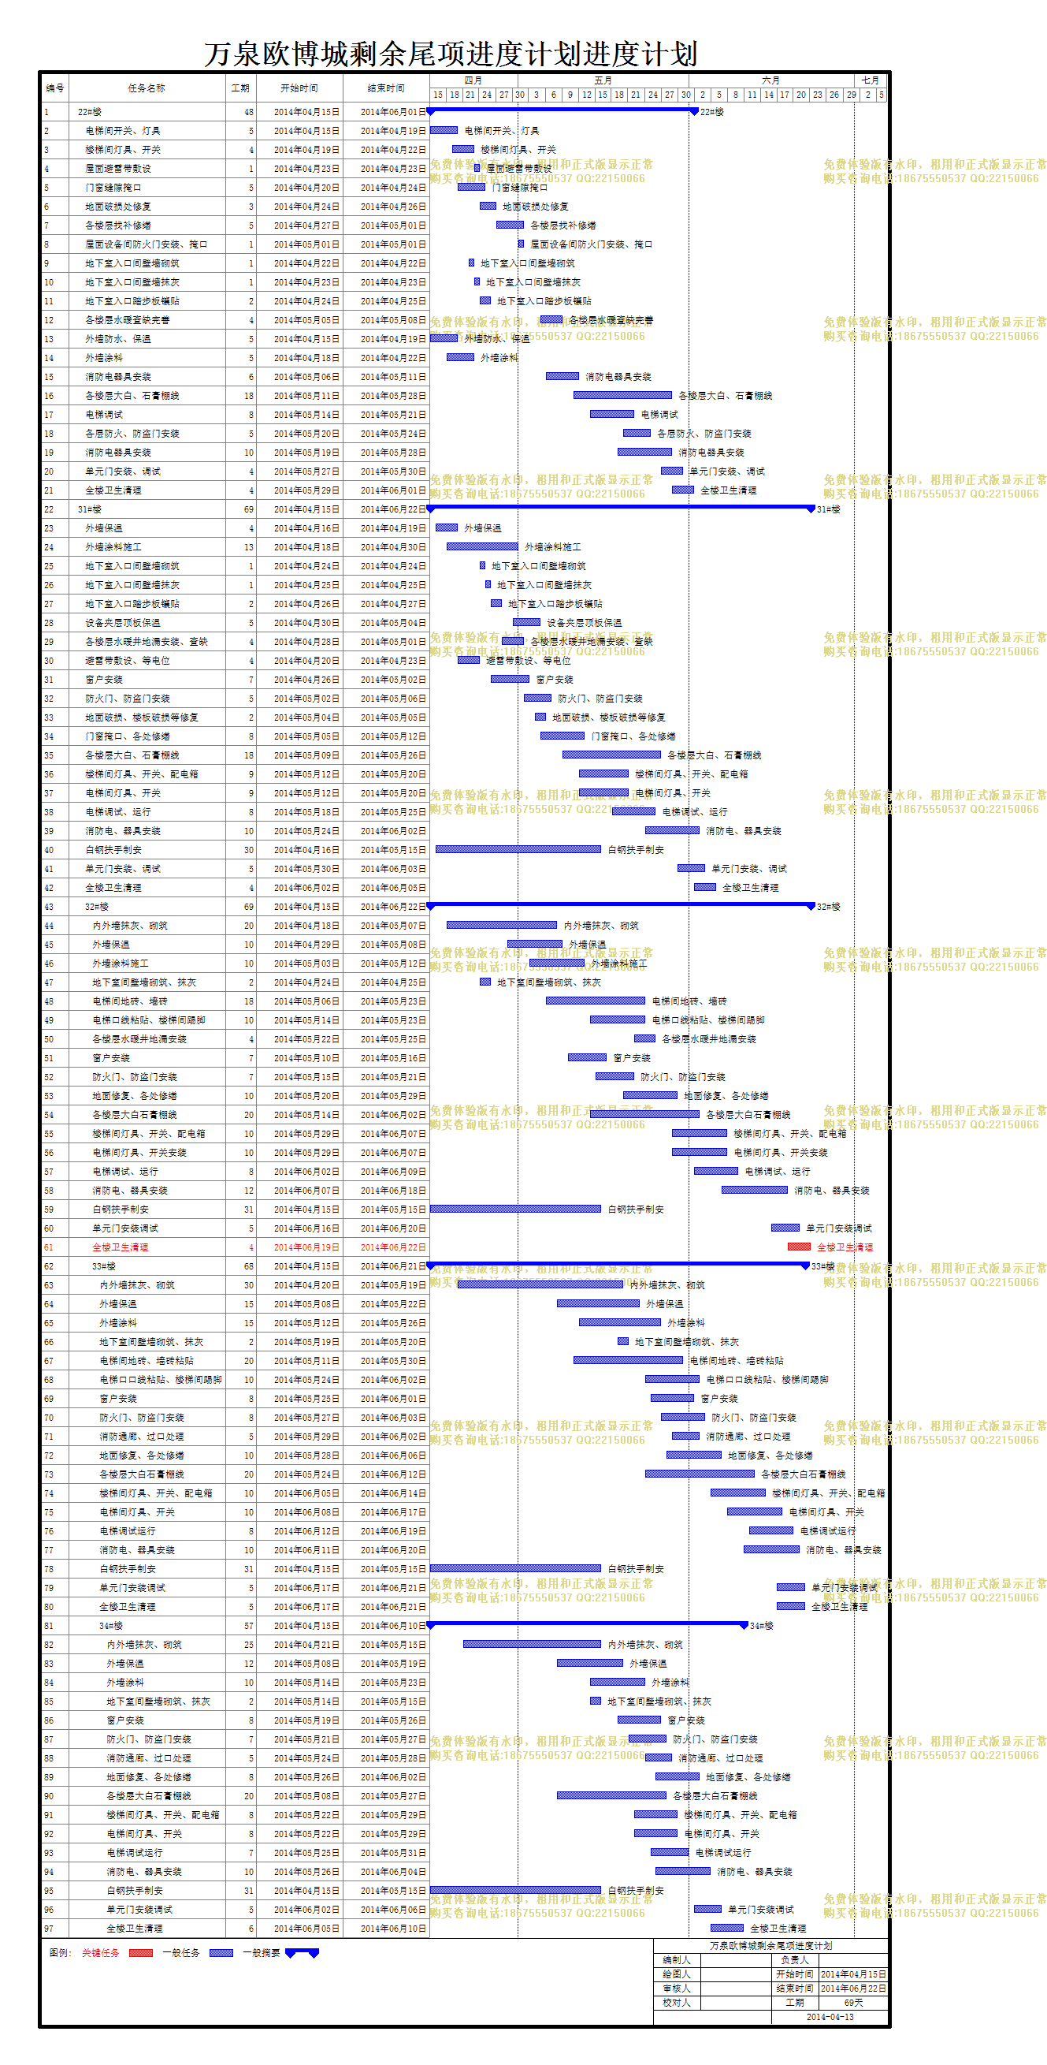Click the 五月 month header in the timeline

pyautogui.click(x=603, y=80)
